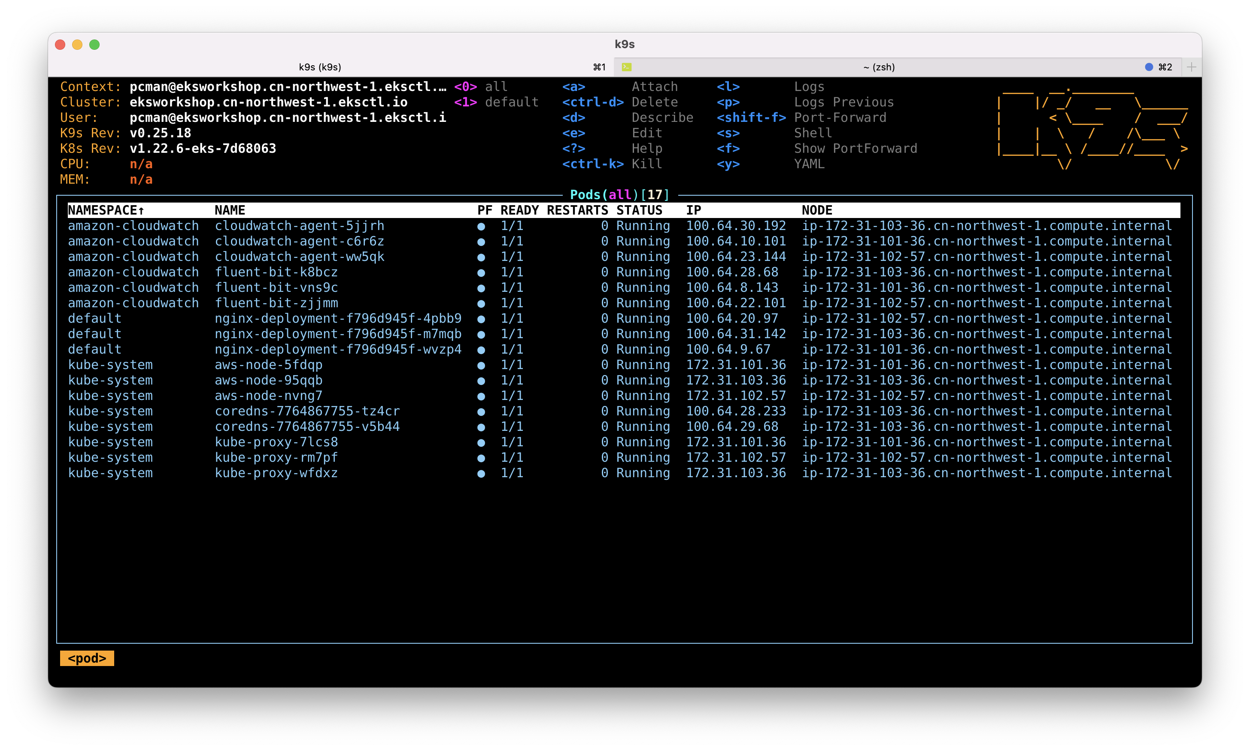This screenshot has width=1250, height=751.
Task: Click the port-forward dot for kube-proxy-wfdxz
Action: coord(481,474)
